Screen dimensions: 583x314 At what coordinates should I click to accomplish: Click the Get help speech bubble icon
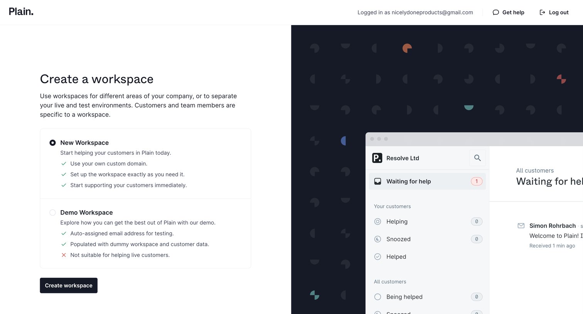tap(495, 12)
